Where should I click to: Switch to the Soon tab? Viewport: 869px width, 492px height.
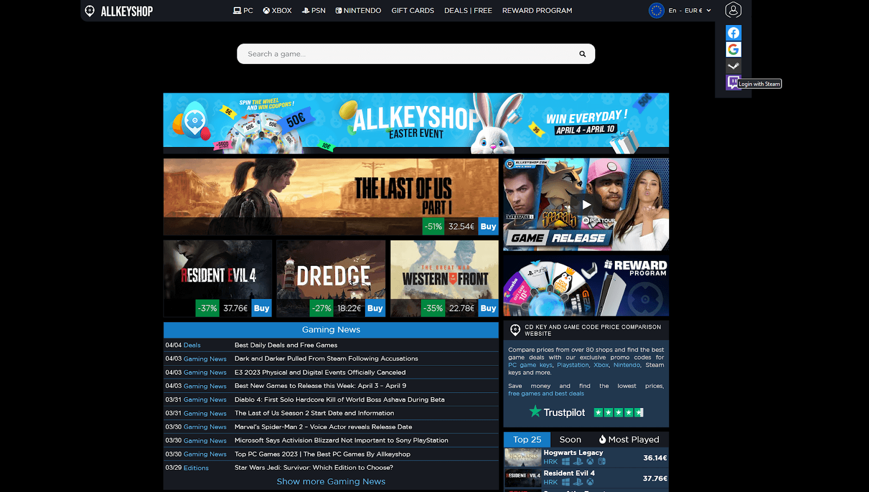coord(570,439)
